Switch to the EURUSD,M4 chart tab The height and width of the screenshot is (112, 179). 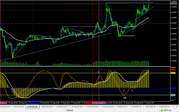pyautogui.click(x=5, y=107)
